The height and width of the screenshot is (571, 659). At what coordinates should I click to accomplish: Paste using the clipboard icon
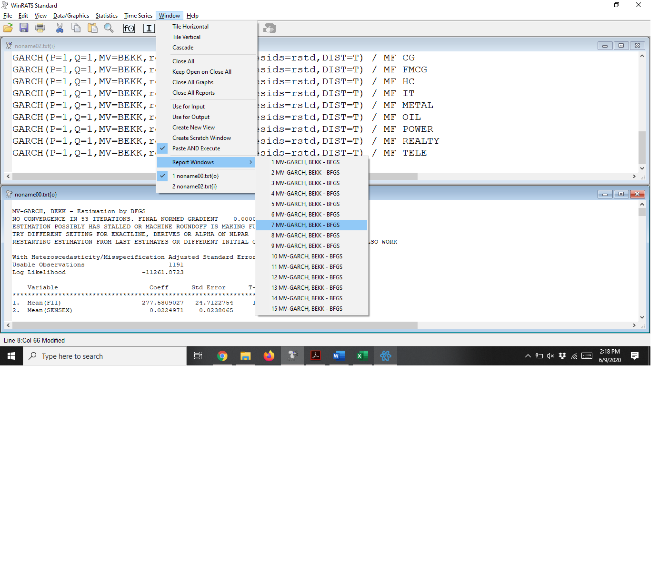coord(93,29)
